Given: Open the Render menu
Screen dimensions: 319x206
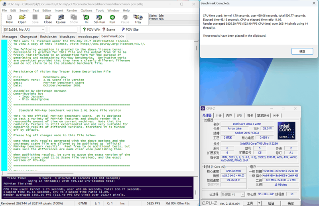Looking at the screenshot, I should pos(72,10).
